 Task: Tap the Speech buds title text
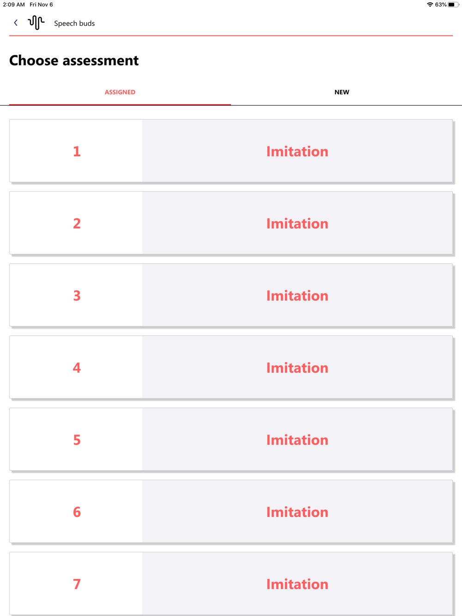74,24
